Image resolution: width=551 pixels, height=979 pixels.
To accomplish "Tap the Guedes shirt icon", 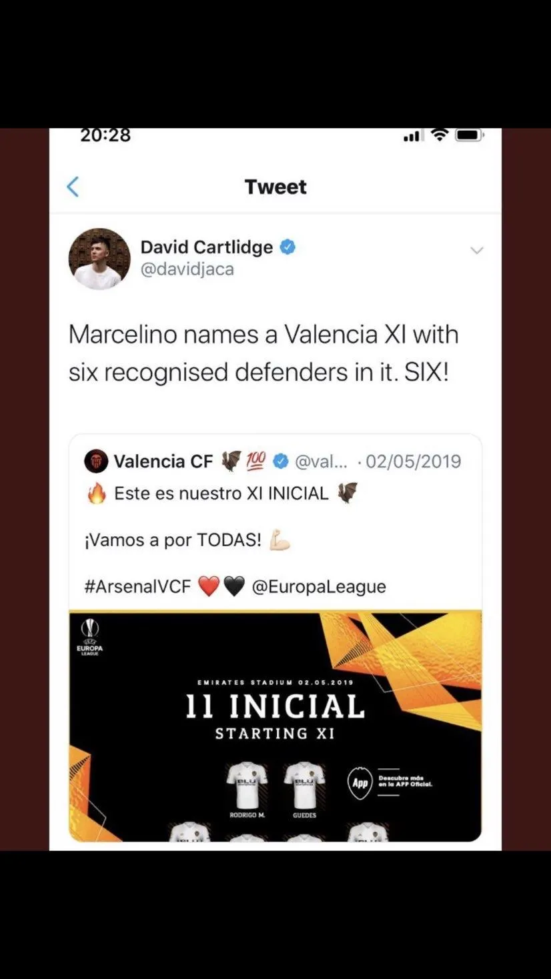I will tap(304, 785).
